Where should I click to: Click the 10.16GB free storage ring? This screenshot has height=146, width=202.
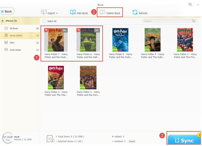pyautogui.click(x=8, y=138)
